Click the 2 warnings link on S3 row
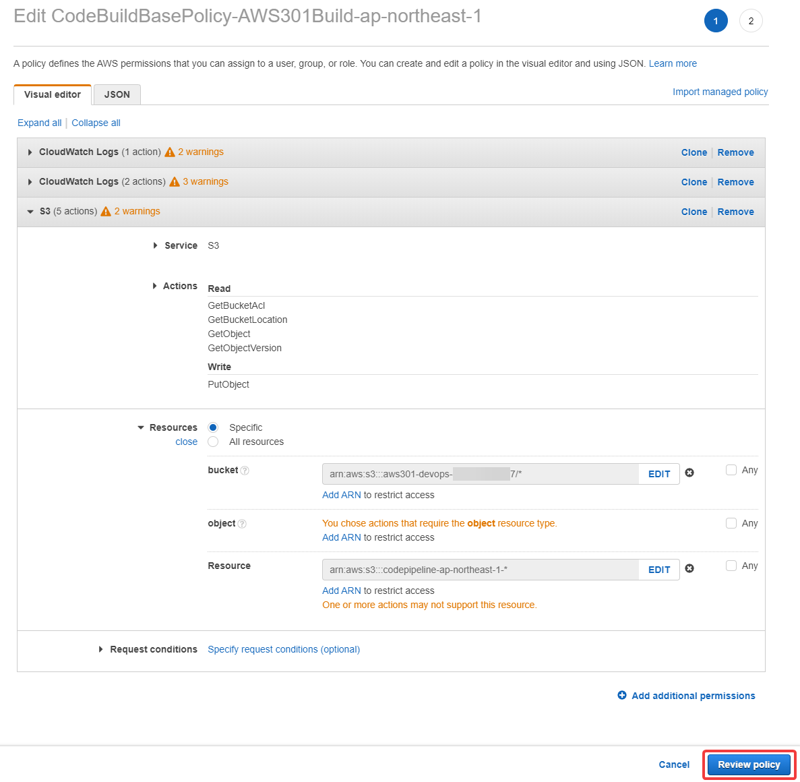Viewport: 800px width, 782px height. pos(137,211)
